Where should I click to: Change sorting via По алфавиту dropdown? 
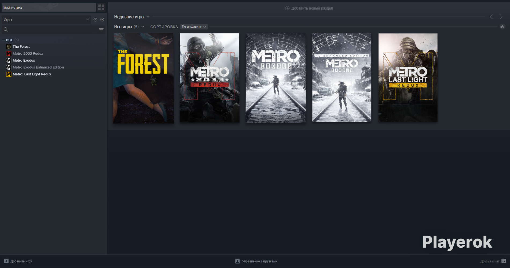tap(194, 27)
